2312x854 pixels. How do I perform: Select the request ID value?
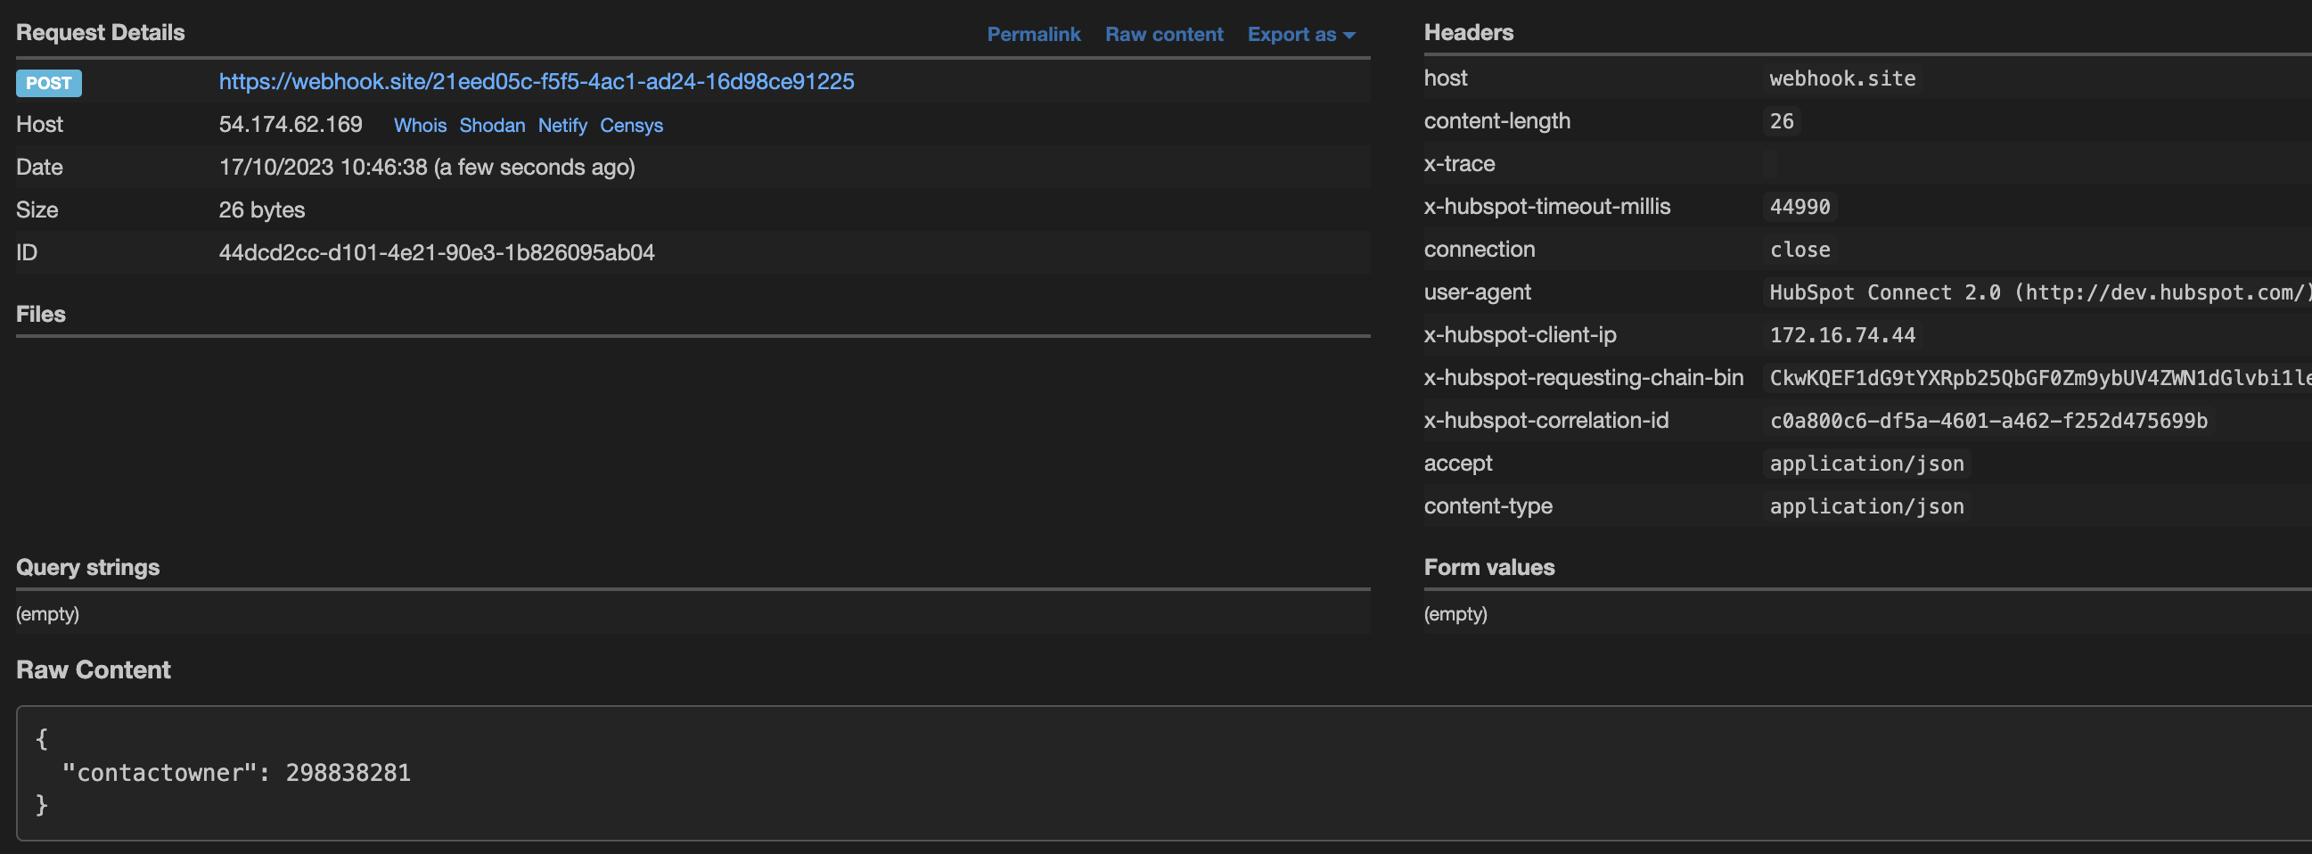click(437, 252)
